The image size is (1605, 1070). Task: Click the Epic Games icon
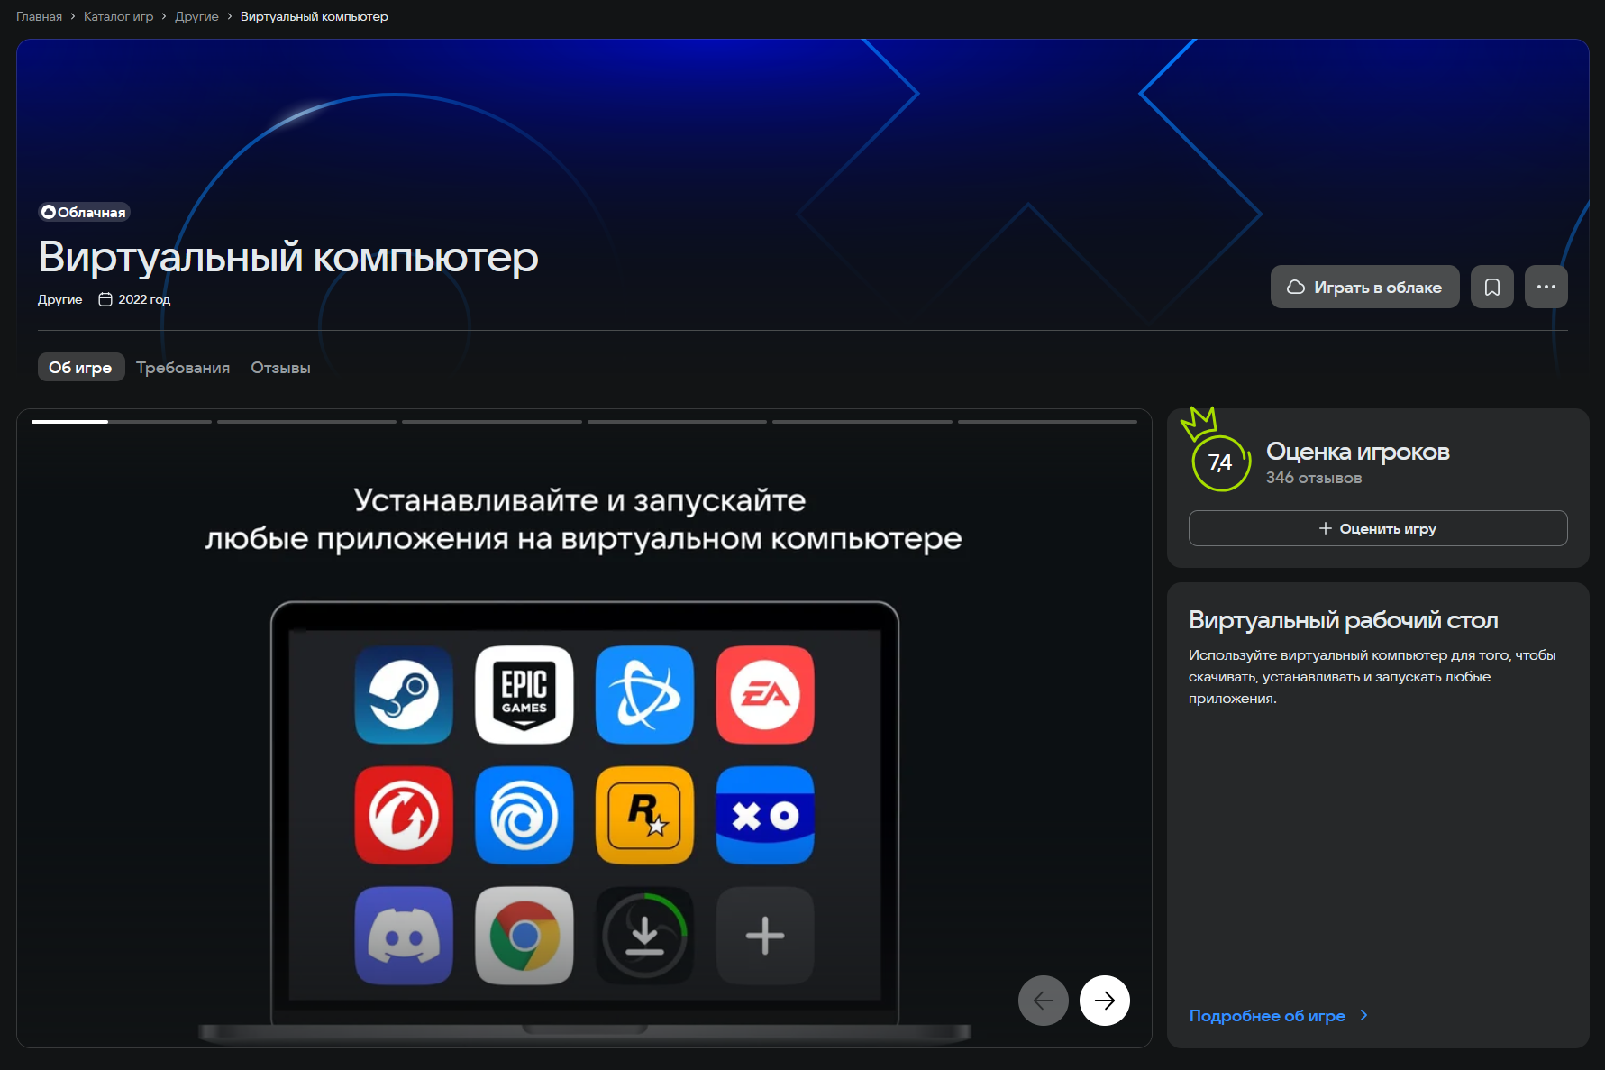(524, 695)
